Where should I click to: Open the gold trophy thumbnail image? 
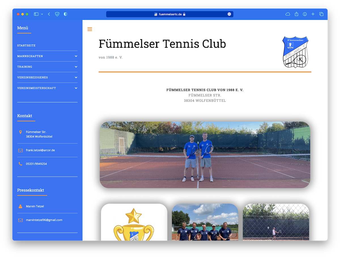point(134,223)
